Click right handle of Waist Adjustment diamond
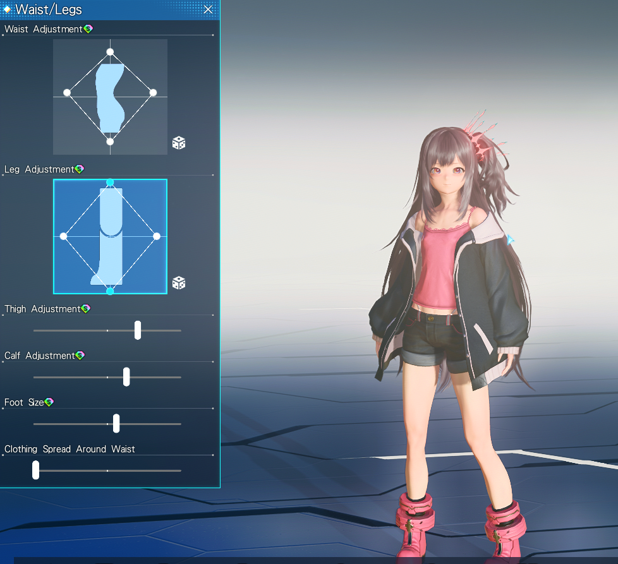The image size is (618, 564). (154, 93)
